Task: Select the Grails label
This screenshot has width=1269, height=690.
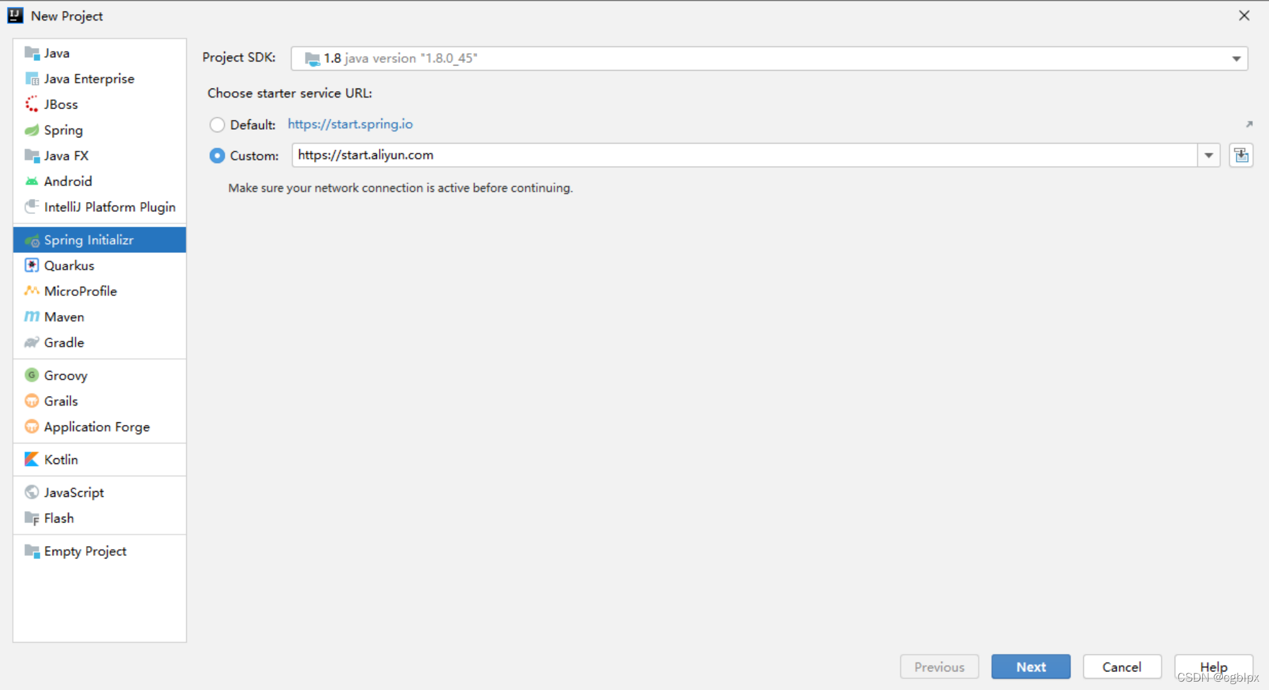Action: pyautogui.click(x=61, y=401)
